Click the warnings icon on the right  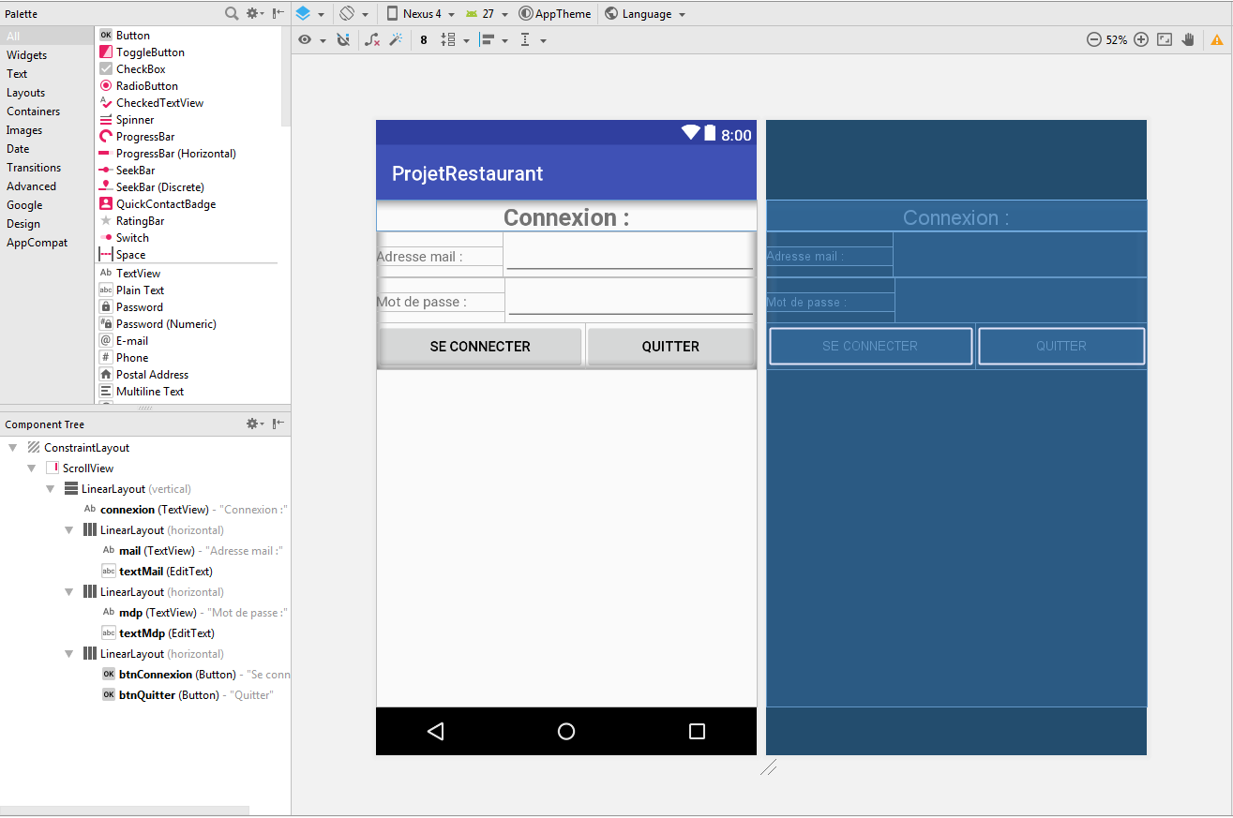tap(1217, 39)
